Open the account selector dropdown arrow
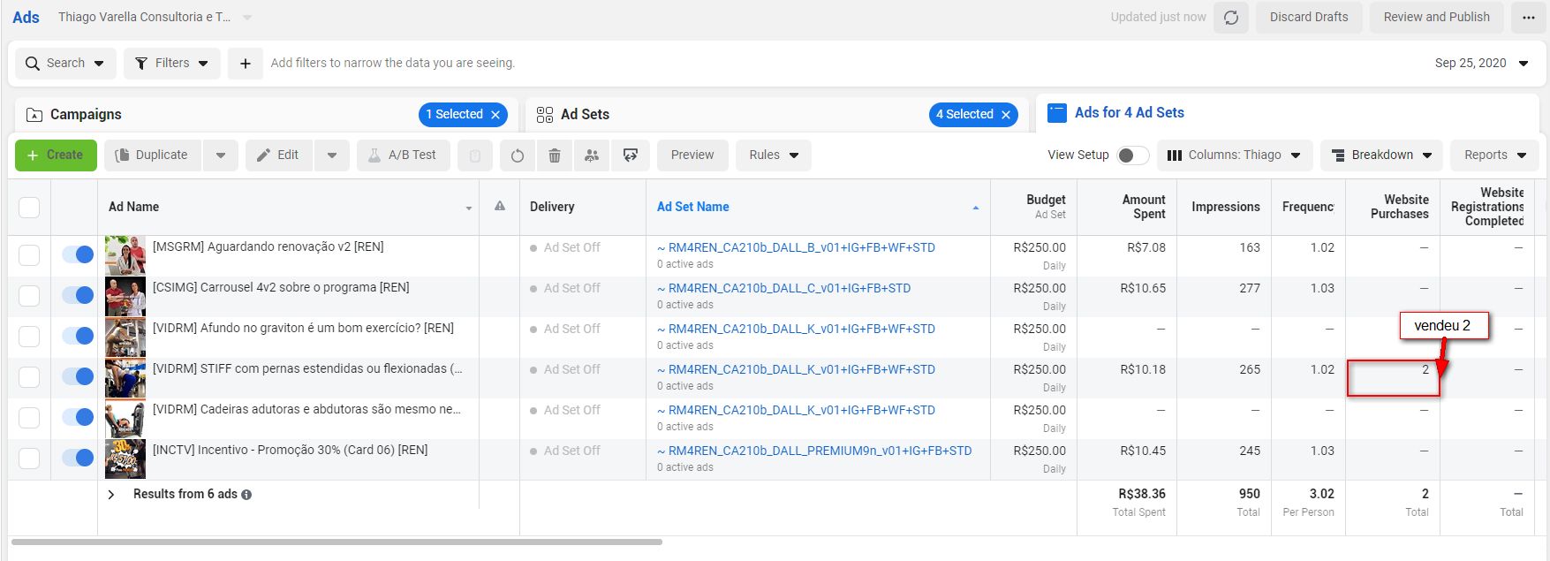 [247, 18]
